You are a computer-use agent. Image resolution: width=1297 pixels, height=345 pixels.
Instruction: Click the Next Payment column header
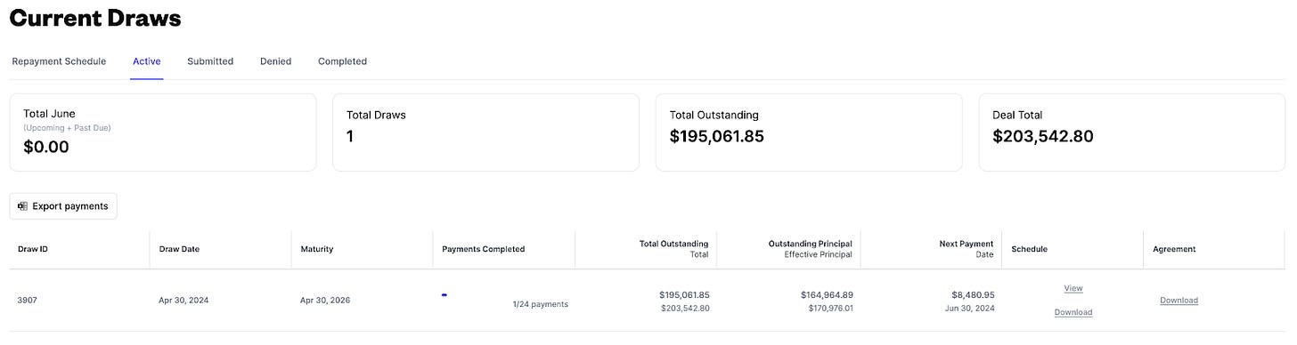[967, 244]
